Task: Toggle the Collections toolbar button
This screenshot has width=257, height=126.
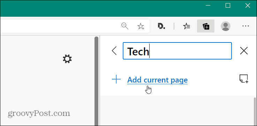Action: [206, 26]
